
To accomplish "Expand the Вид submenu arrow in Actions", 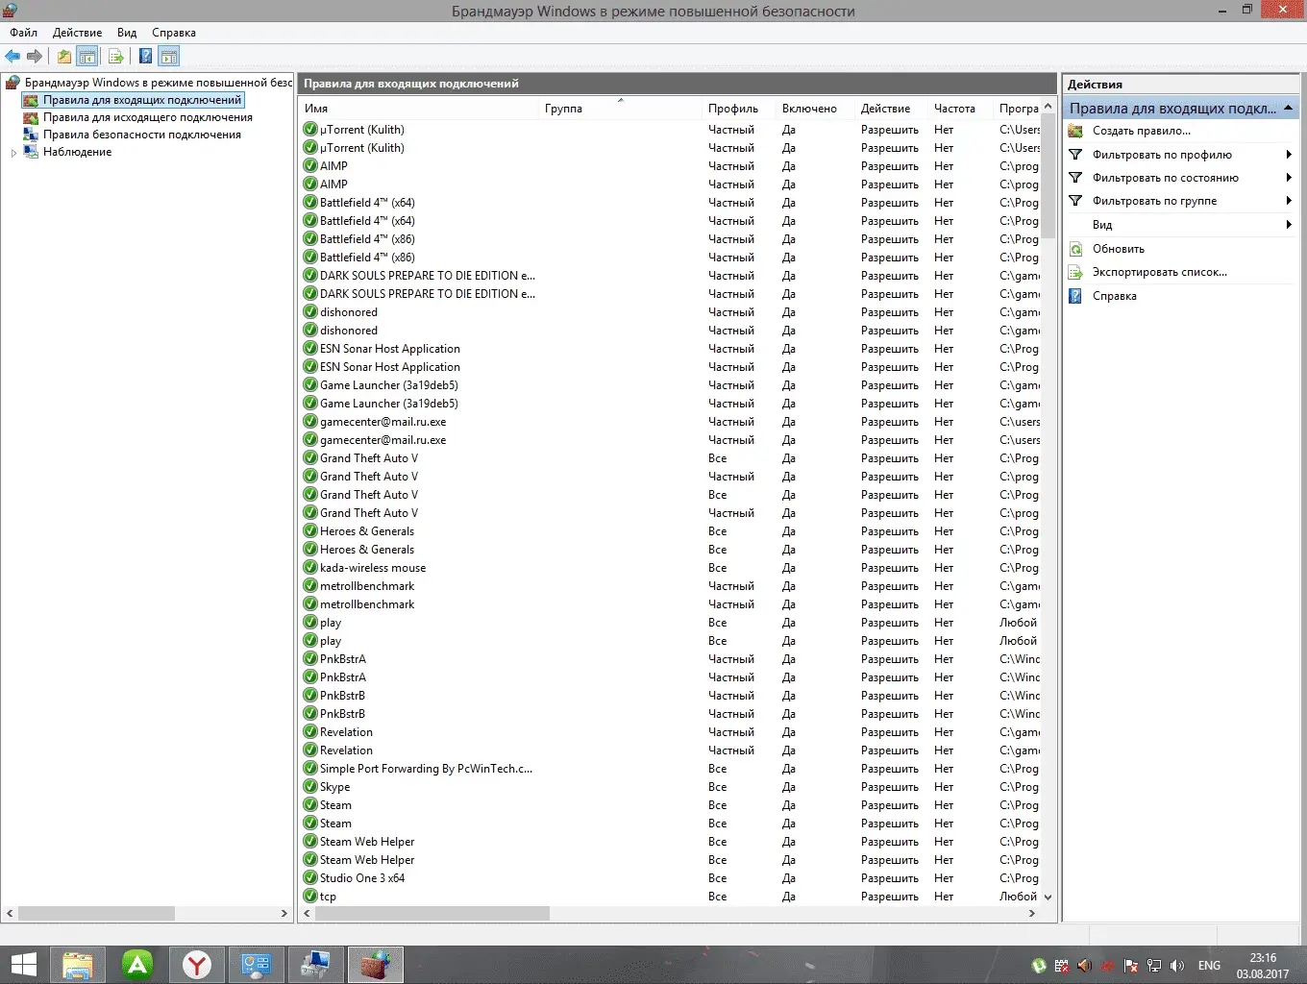I will tap(1289, 225).
